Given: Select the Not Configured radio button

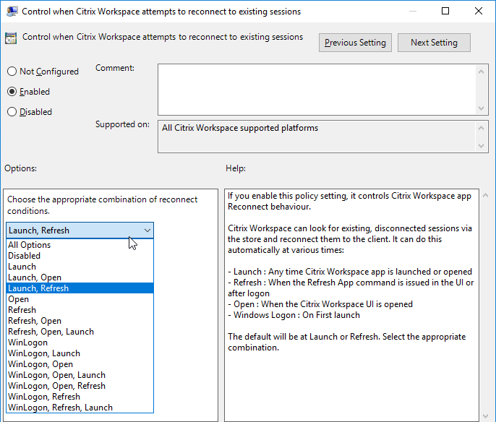Looking at the screenshot, I should (12, 72).
